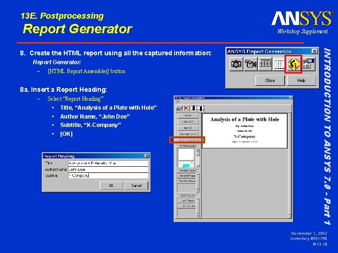Click report preview pane scroll down arrow
Screen dimensions: 338x253
click(x=290, y=216)
